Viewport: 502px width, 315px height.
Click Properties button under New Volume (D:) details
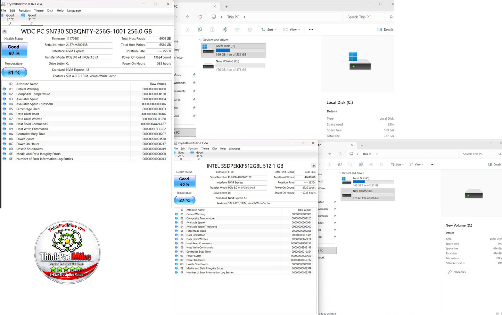457,272
